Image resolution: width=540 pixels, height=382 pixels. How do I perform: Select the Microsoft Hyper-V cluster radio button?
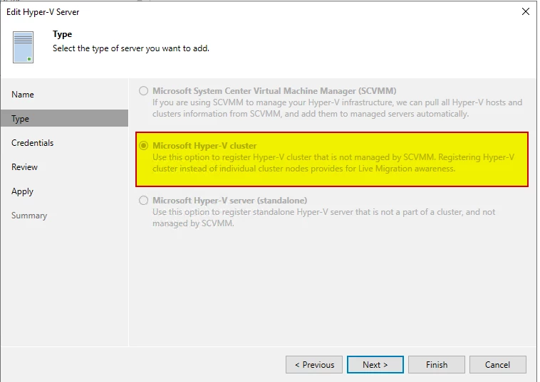(x=144, y=145)
